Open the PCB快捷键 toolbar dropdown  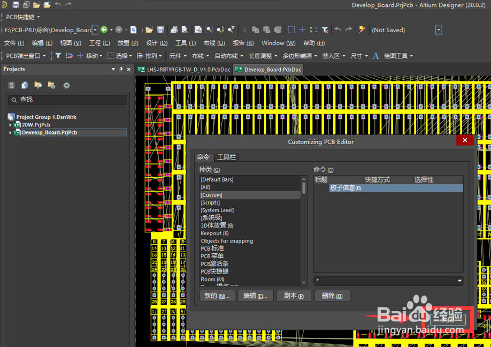tap(39, 17)
